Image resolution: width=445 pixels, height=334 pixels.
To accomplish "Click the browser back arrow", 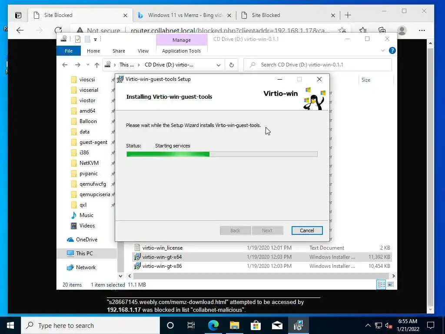I will pyautogui.click(x=20, y=30).
